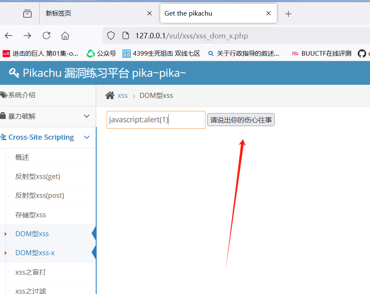Image resolution: width=370 pixels, height=294 pixels.
Task: Expand the 暴力破解 menu
Action: (48, 116)
